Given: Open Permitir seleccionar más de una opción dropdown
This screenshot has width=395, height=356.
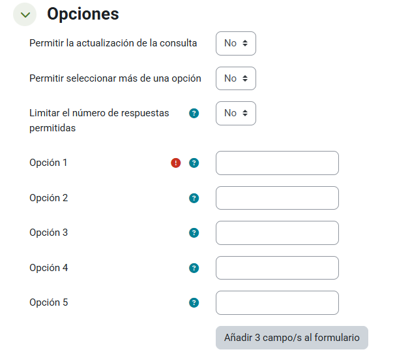Looking at the screenshot, I should 235,78.
